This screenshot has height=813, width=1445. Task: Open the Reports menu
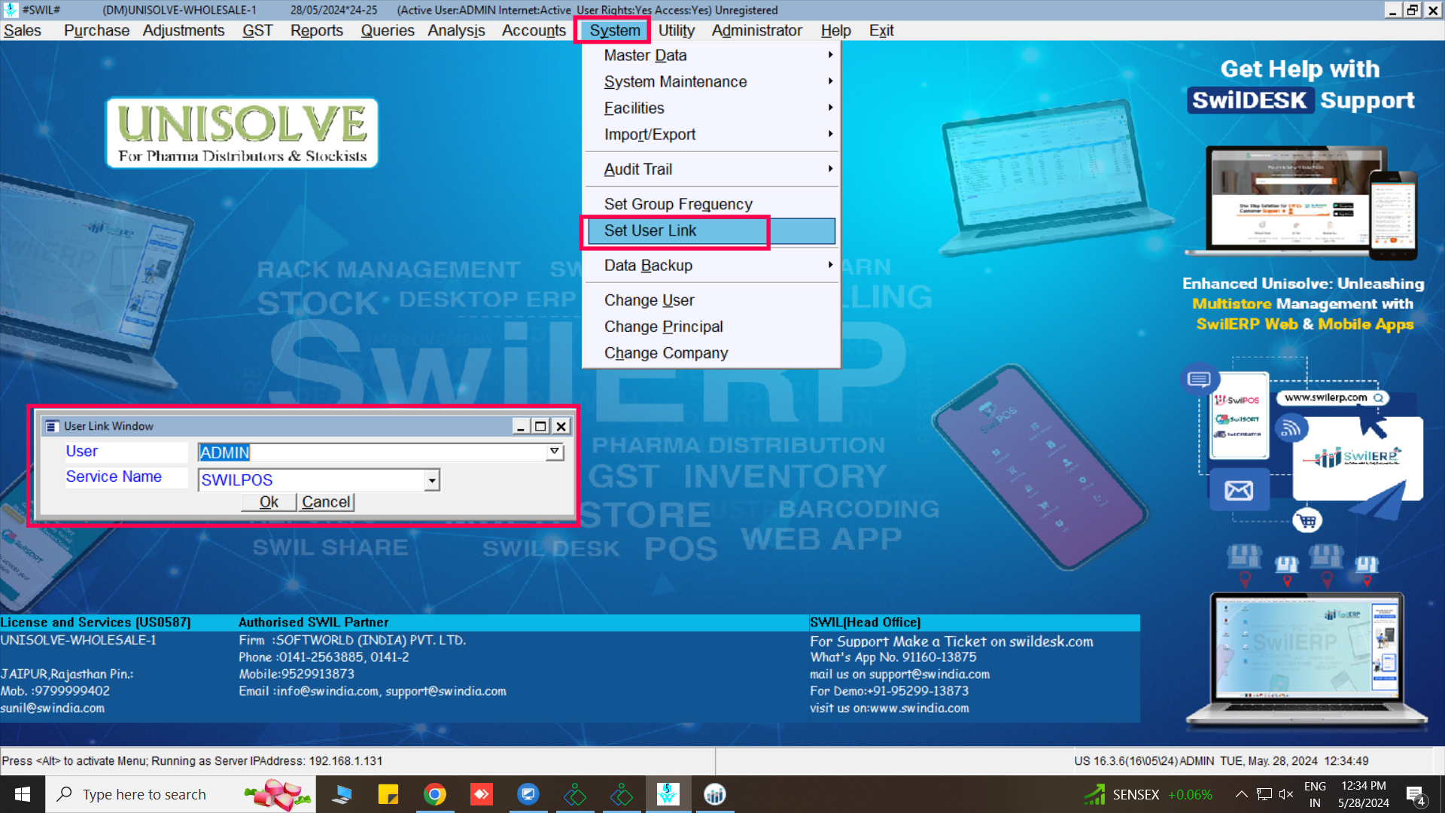coord(317,30)
